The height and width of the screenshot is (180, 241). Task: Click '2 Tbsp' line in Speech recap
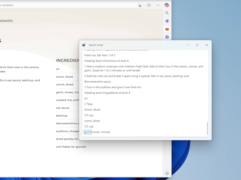[88, 104]
